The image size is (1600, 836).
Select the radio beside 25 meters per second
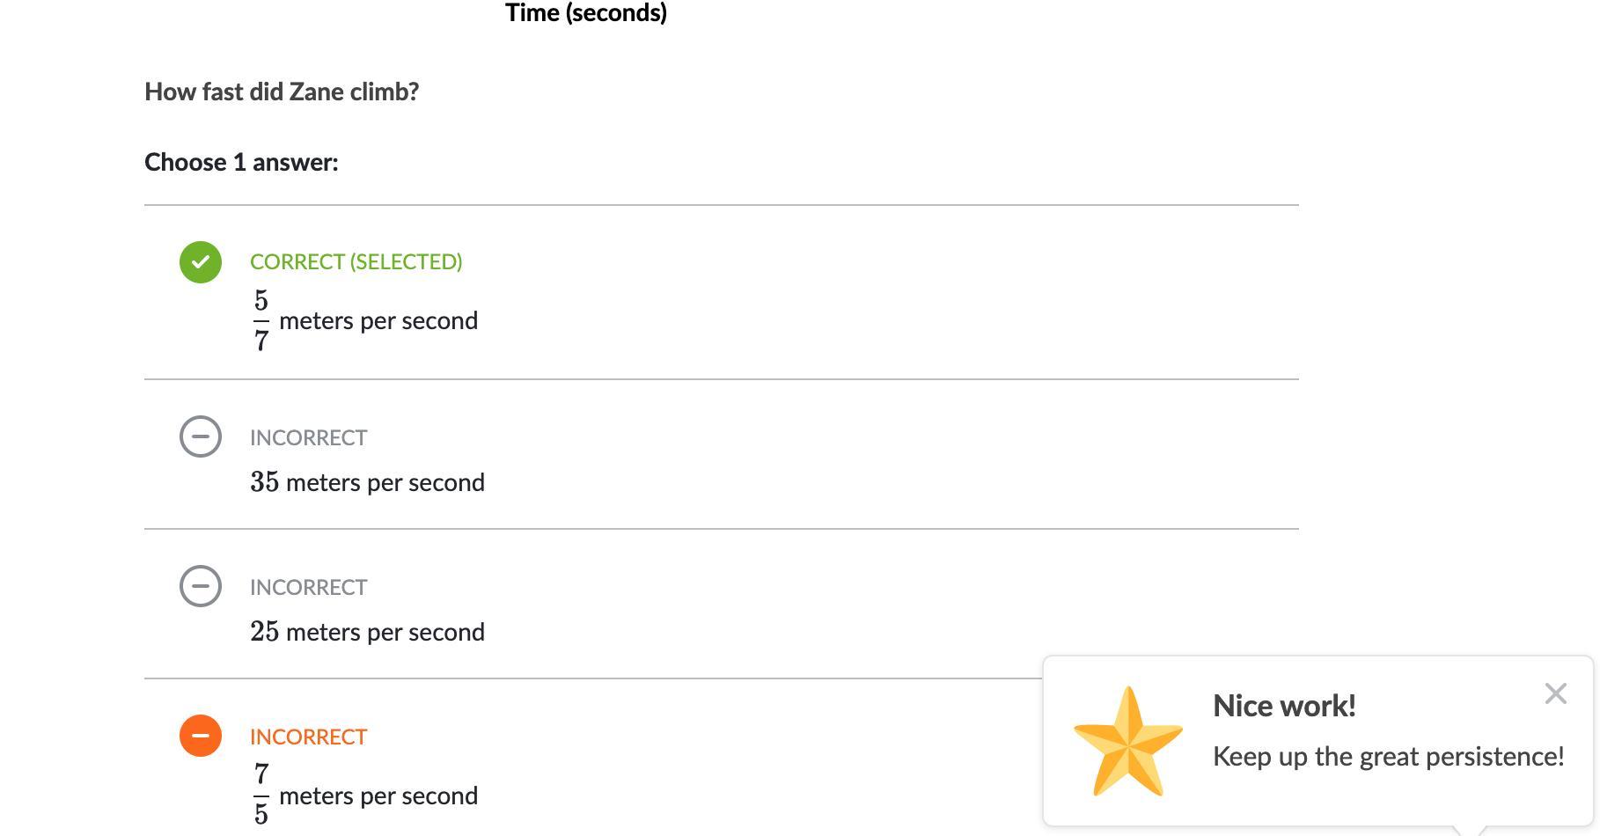[x=201, y=586]
